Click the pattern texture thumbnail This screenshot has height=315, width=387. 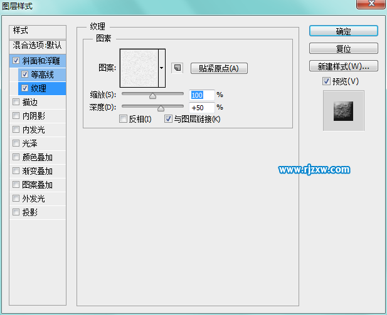point(139,68)
